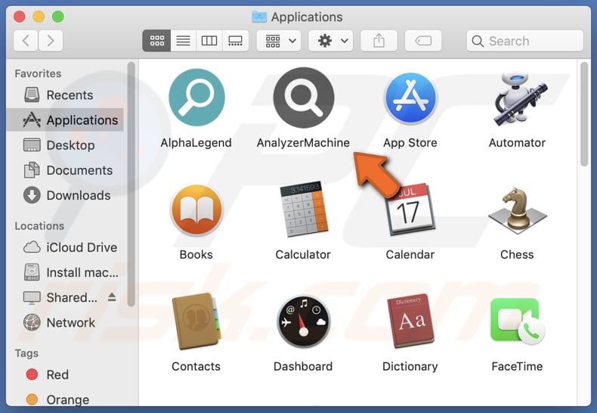Viewport: 597px width, 413px height.
Task: Click the Automator name label
Action: (x=517, y=143)
